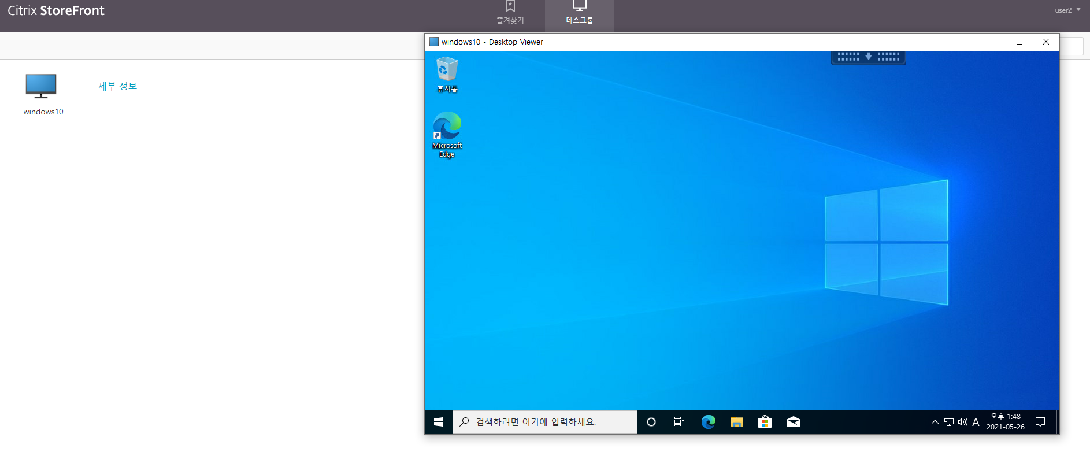
Task: Open the user2 account dropdown
Action: point(1067,10)
